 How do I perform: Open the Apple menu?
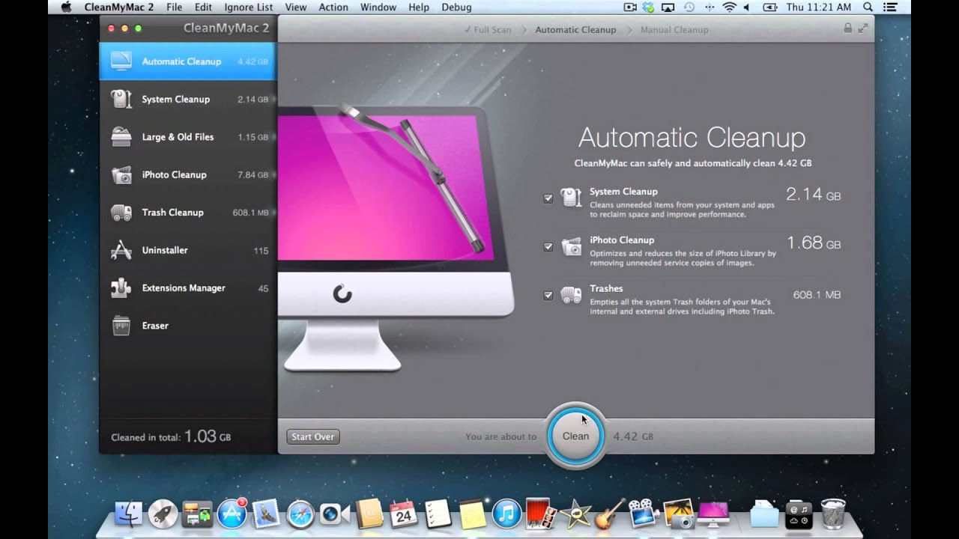coord(65,7)
